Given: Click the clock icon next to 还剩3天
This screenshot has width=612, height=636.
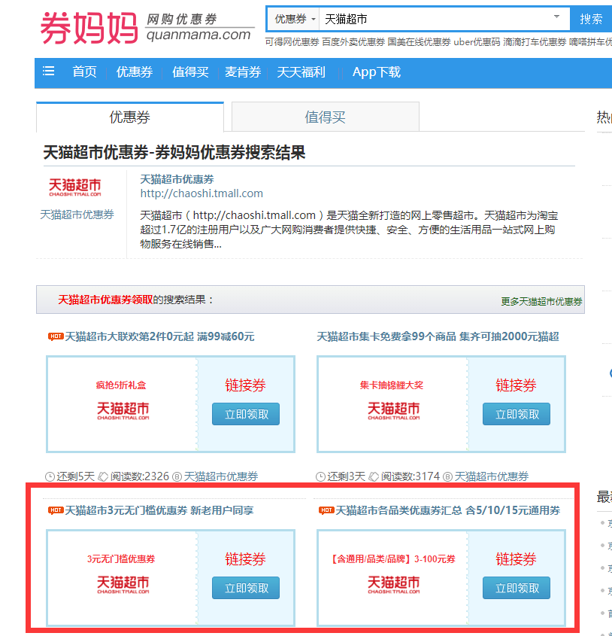Looking at the screenshot, I should tap(320, 476).
